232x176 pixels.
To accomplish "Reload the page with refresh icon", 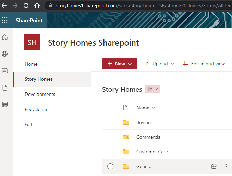I will [26, 5].
